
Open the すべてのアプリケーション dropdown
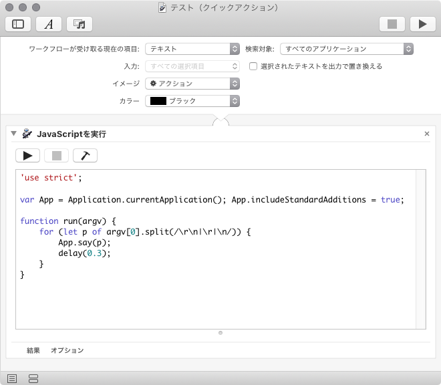click(346, 49)
